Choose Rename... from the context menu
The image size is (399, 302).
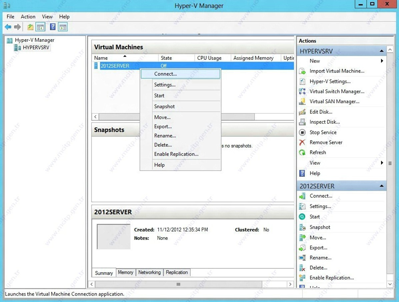(180, 136)
